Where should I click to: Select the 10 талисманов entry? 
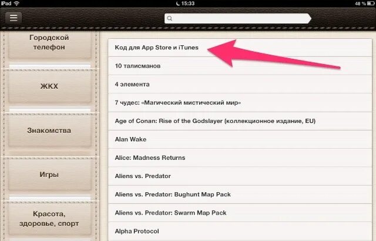pos(240,66)
